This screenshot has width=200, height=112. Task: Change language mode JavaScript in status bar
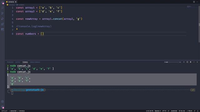point(174,111)
